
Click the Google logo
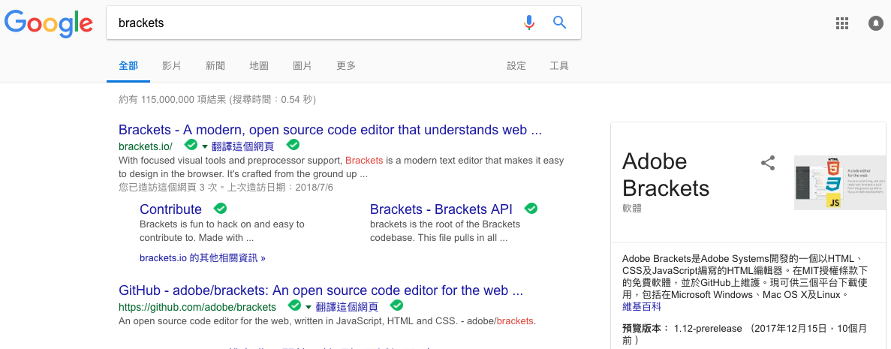click(x=48, y=24)
